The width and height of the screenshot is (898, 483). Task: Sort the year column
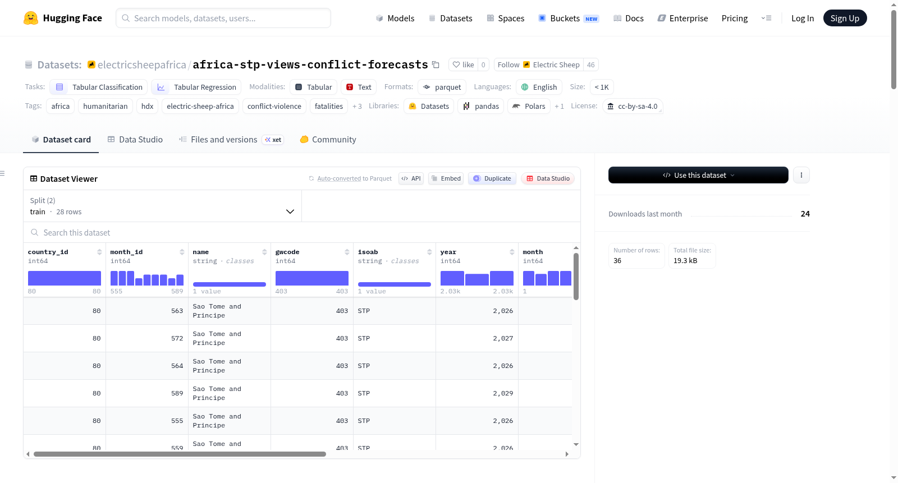(512, 252)
